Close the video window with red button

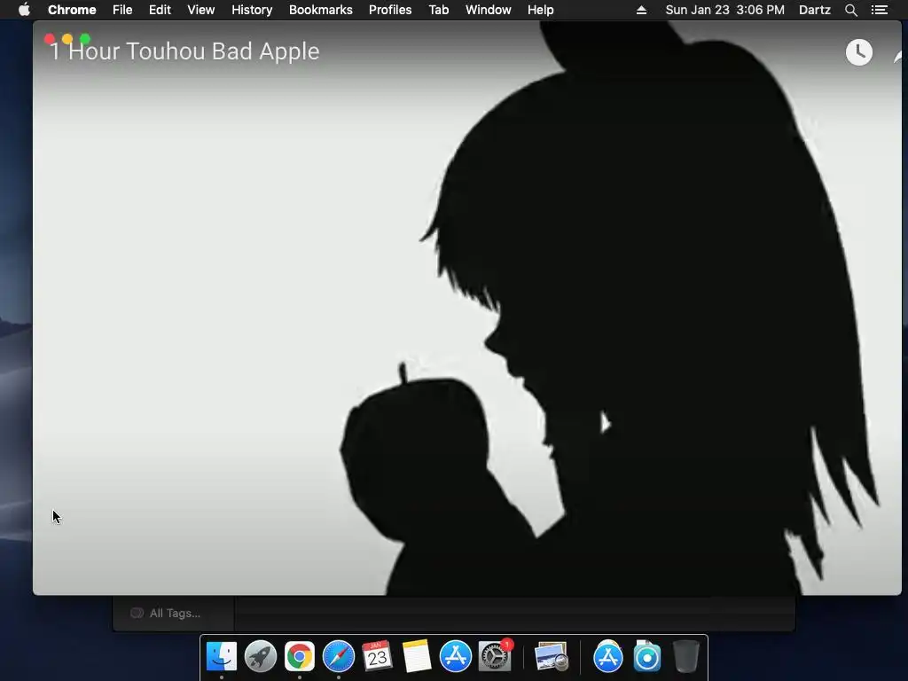coord(50,39)
